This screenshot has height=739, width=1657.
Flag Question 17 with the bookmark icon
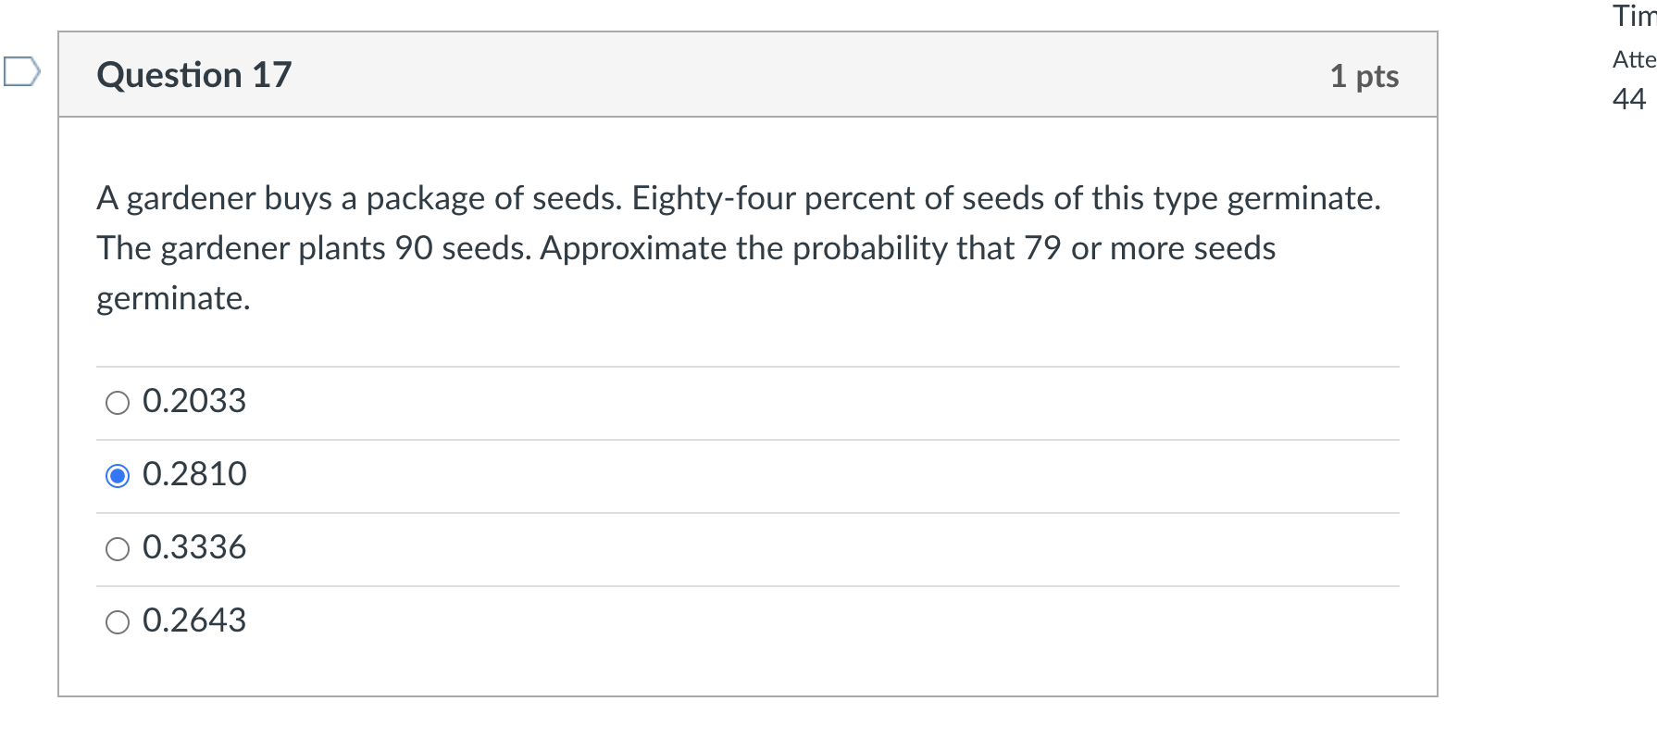click(21, 71)
